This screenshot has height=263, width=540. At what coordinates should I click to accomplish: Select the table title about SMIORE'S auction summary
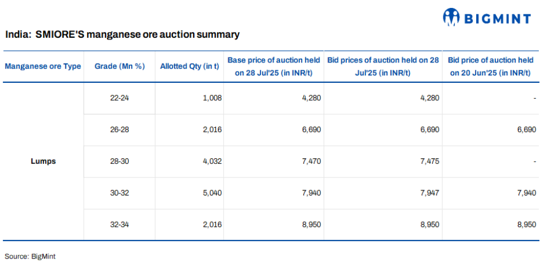click(x=123, y=35)
